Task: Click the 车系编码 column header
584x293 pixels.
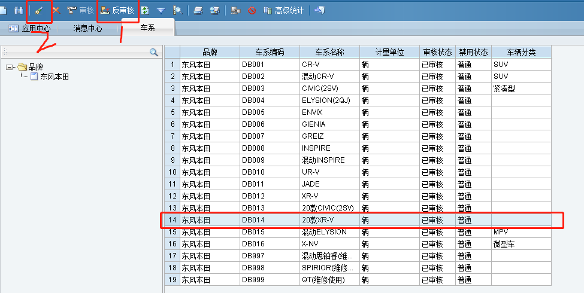Action: pyautogui.click(x=270, y=52)
